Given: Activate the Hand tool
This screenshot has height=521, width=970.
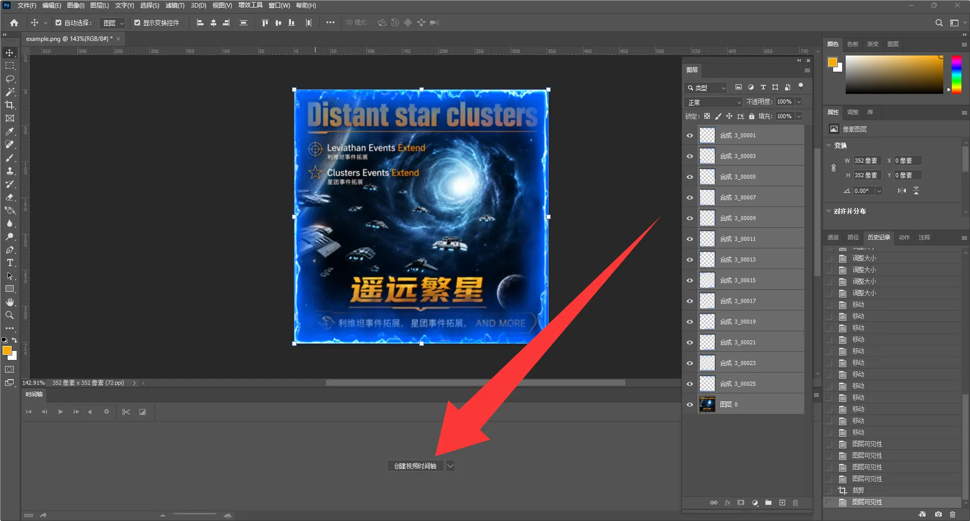Looking at the screenshot, I should [x=10, y=302].
